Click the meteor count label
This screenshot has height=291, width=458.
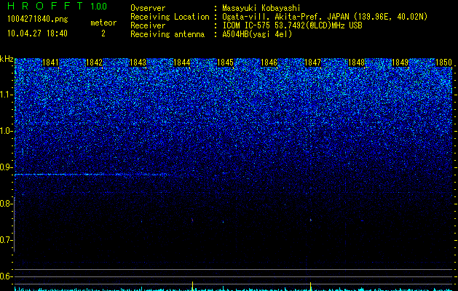tap(103, 23)
